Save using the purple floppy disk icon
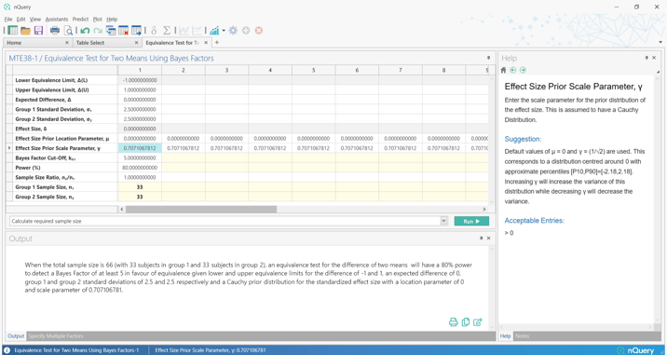 [x=38, y=30]
